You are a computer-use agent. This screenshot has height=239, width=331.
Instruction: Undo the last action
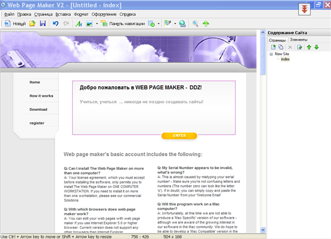point(55,24)
